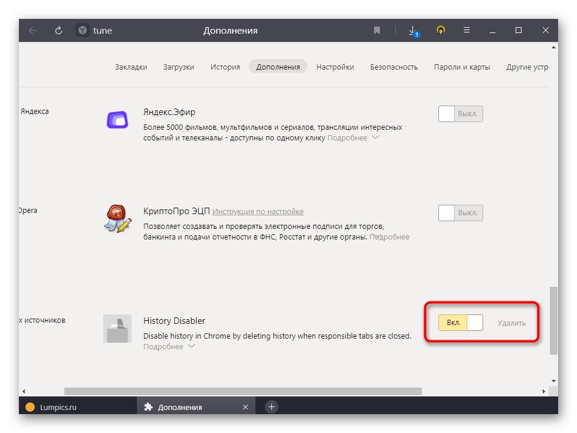
Task: Switch to the Lumpics.ru tab
Action: click(78, 406)
